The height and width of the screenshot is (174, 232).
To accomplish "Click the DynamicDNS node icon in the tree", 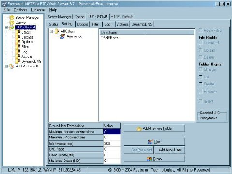I will 18,61.
